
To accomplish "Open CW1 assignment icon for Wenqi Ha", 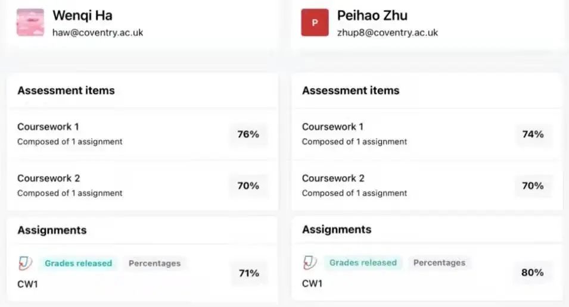I will coord(26,263).
